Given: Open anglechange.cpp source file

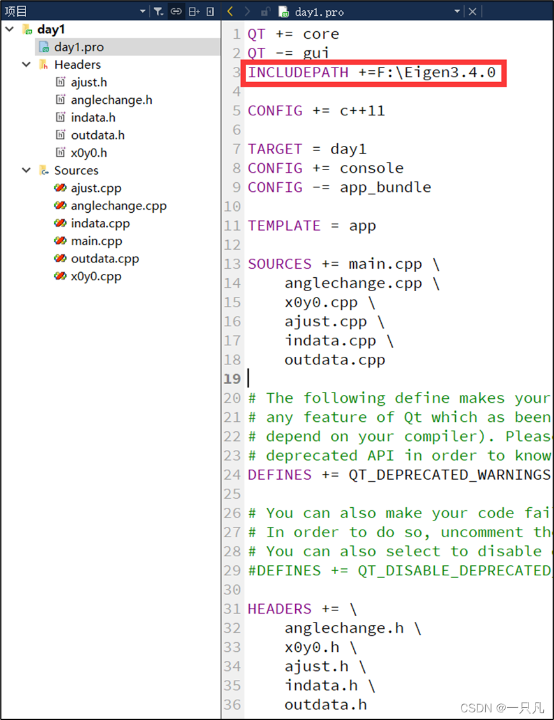Looking at the screenshot, I should 119,206.
